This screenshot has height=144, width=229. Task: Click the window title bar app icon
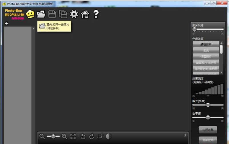pos(4,4)
